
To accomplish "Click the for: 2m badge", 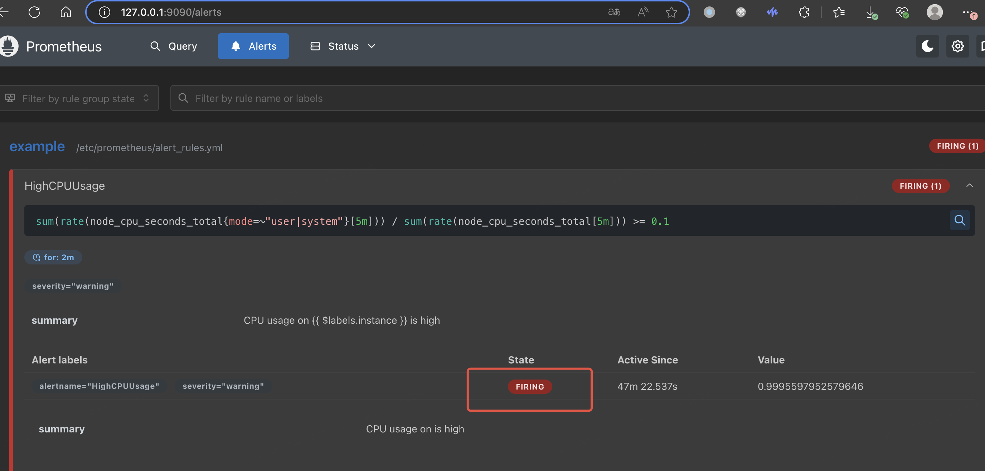I will [53, 257].
